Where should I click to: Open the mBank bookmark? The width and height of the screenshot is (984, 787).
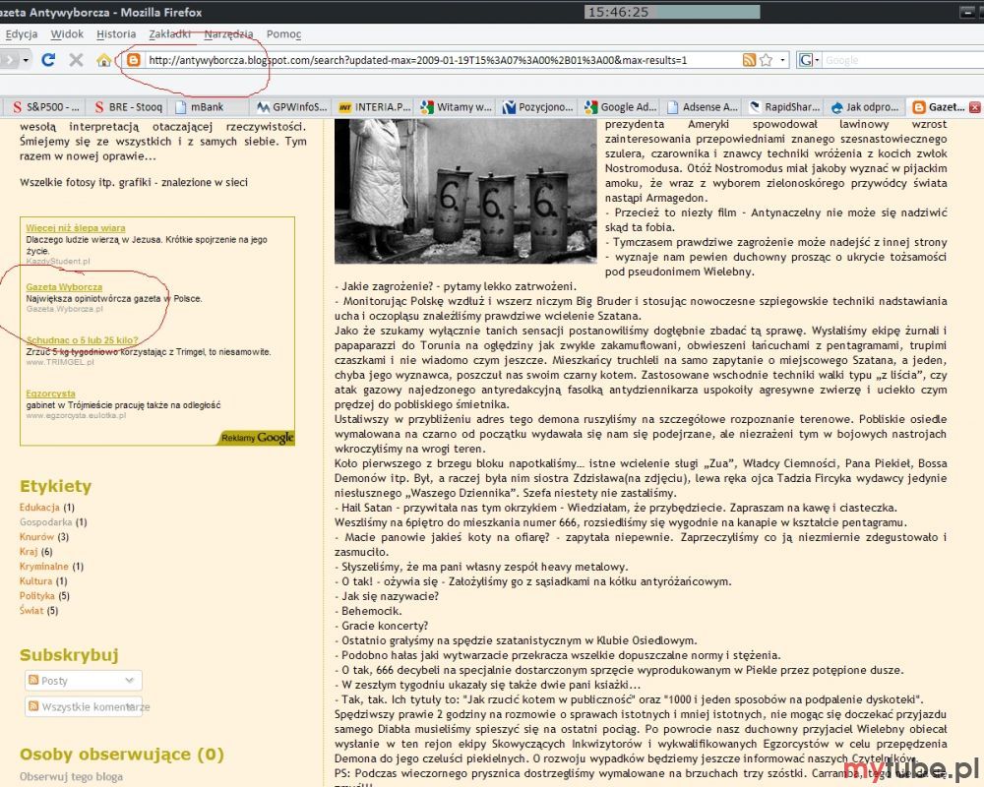200,107
